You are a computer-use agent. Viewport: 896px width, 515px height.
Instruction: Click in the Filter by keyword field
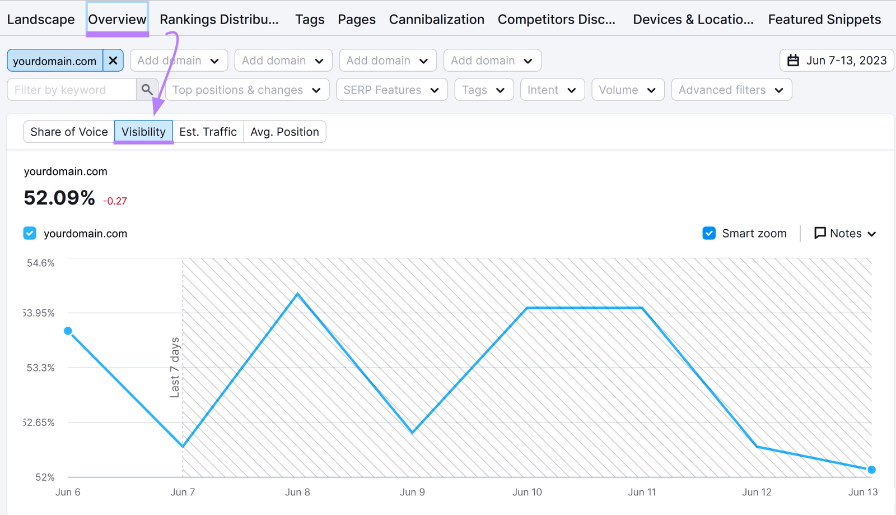tap(73, 89)
